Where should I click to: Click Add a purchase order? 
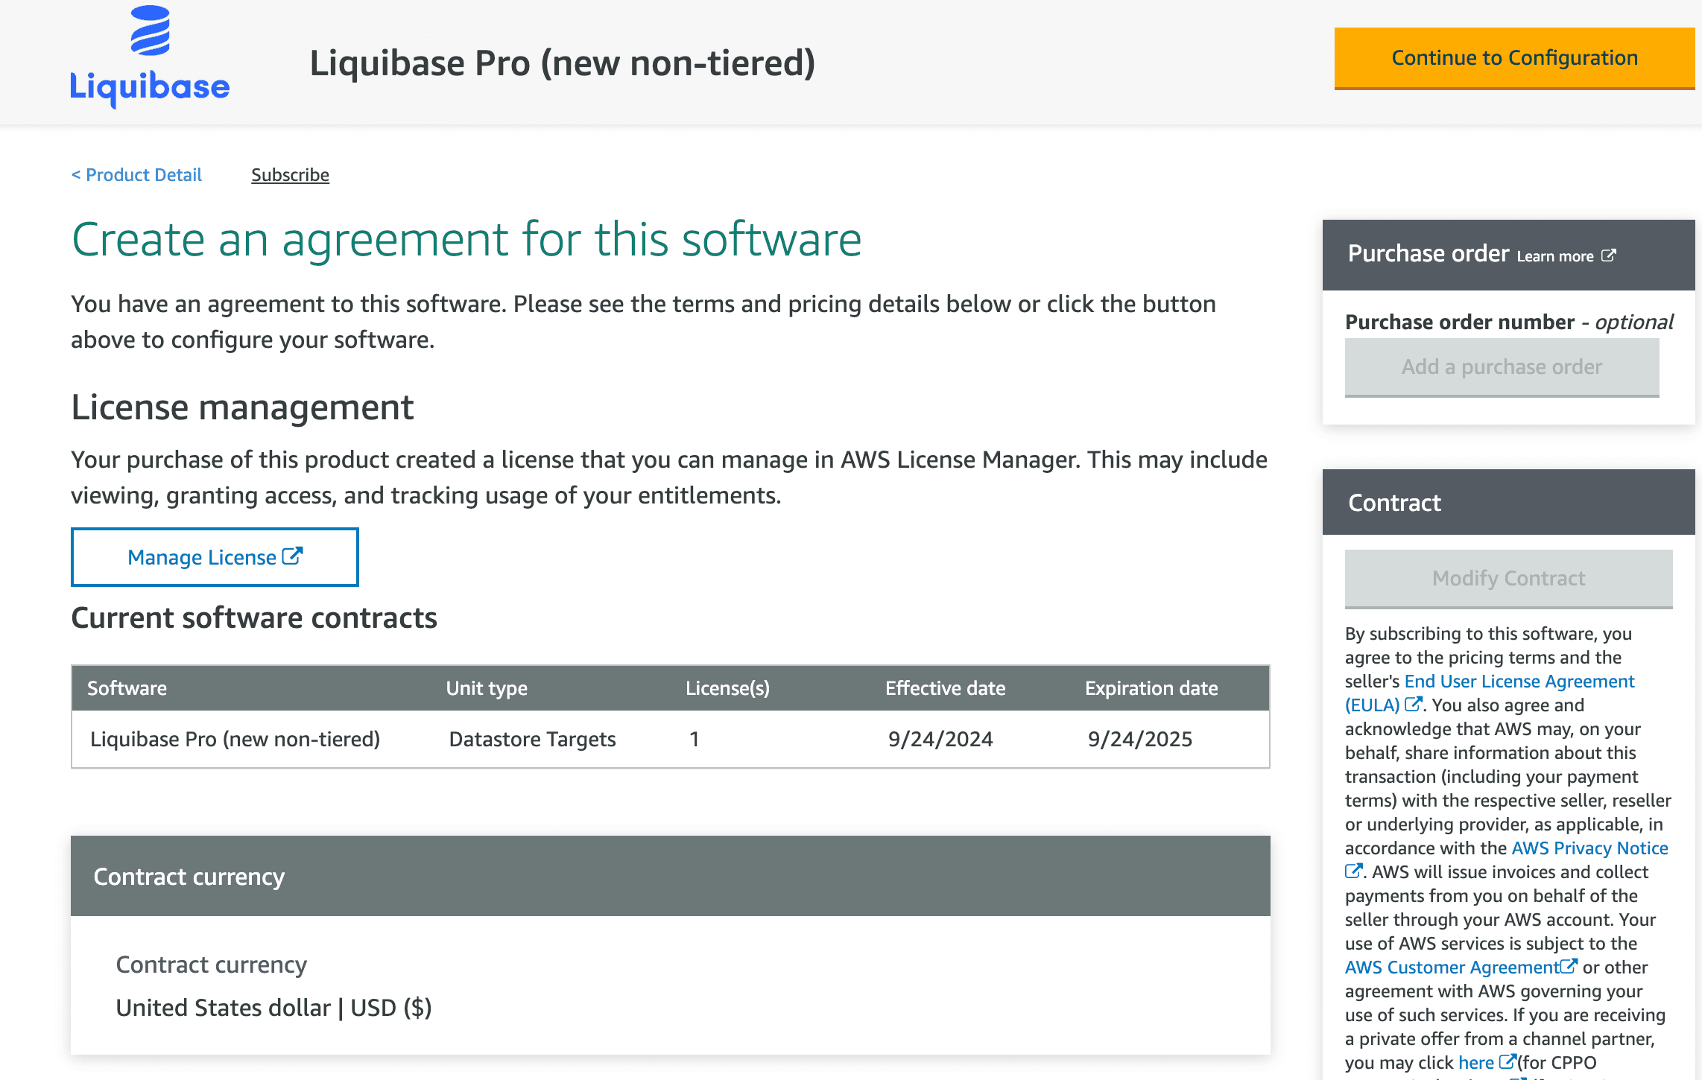click(x=1502, y=366)
